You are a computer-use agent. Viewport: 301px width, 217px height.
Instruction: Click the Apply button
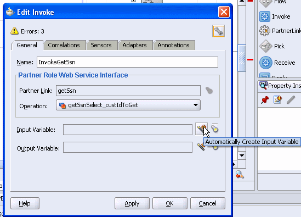click(132, 203)
